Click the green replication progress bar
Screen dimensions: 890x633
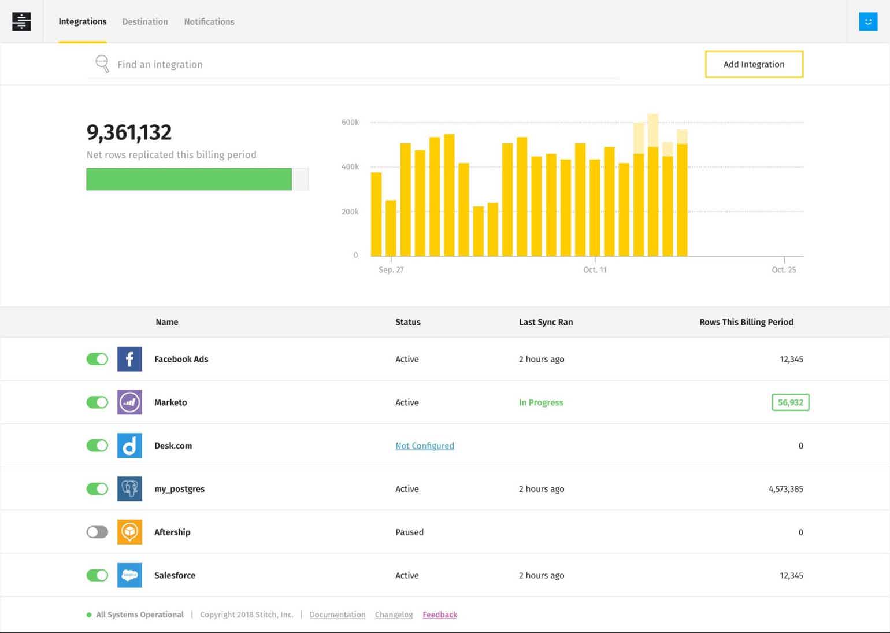tap(189, 179)
